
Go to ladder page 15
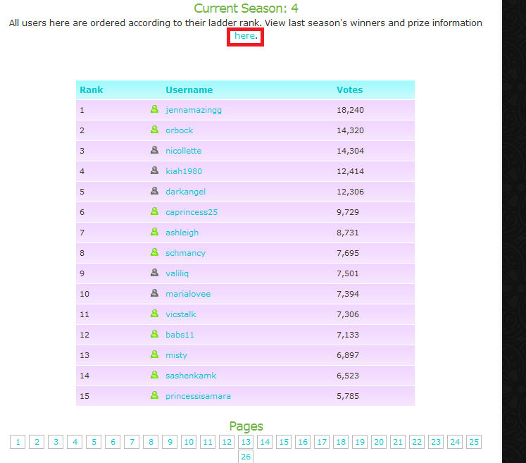coord(284,442)
